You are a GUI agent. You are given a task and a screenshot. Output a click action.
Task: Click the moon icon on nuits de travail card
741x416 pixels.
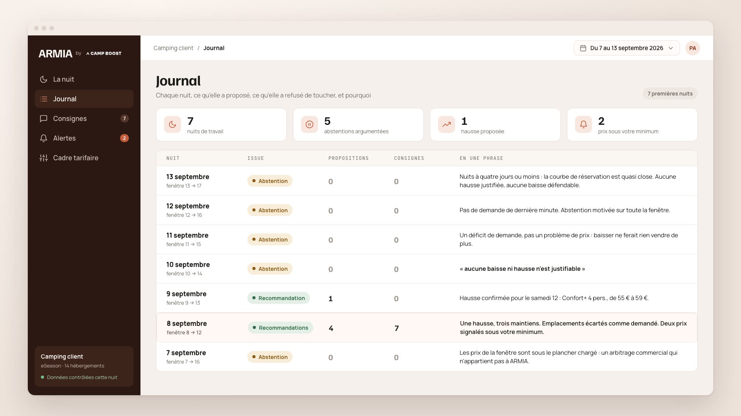173,124
